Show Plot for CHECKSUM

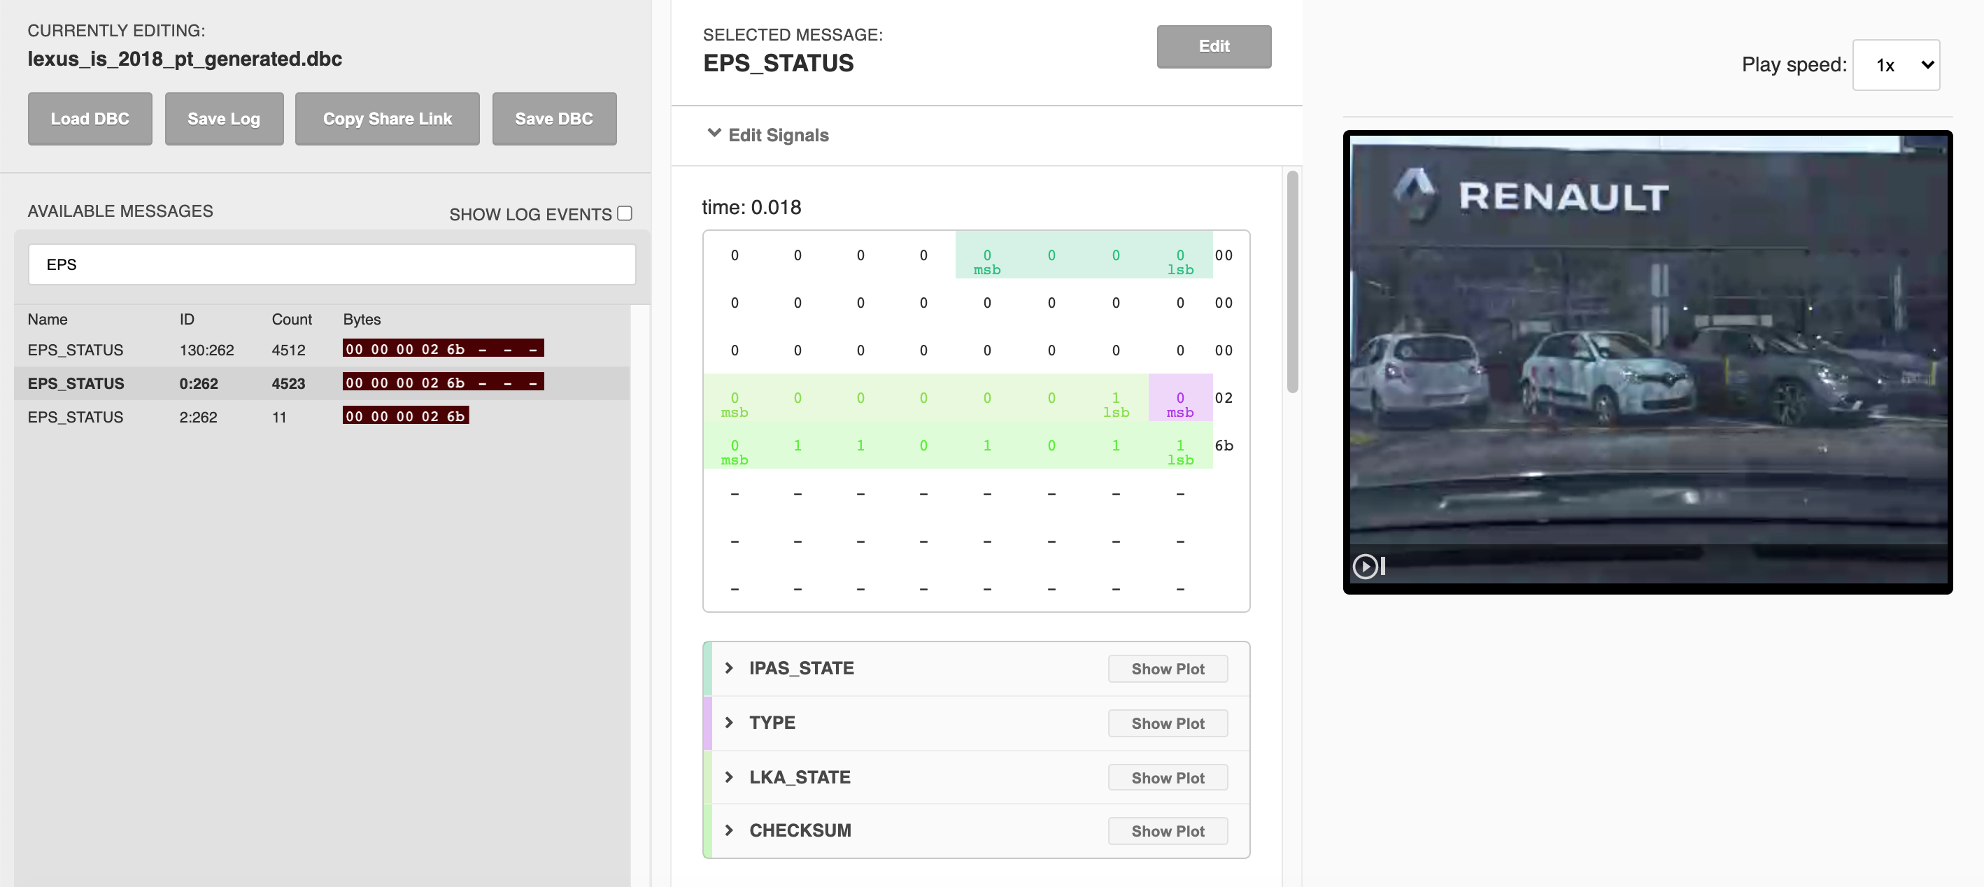click(x=1168, y=831)
